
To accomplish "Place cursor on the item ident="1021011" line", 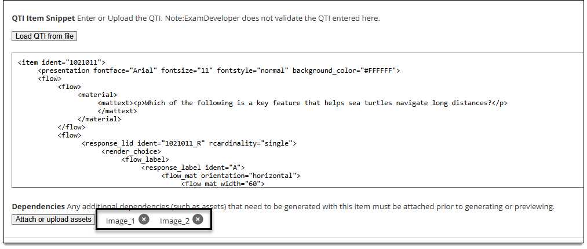I will pos(61,62).
